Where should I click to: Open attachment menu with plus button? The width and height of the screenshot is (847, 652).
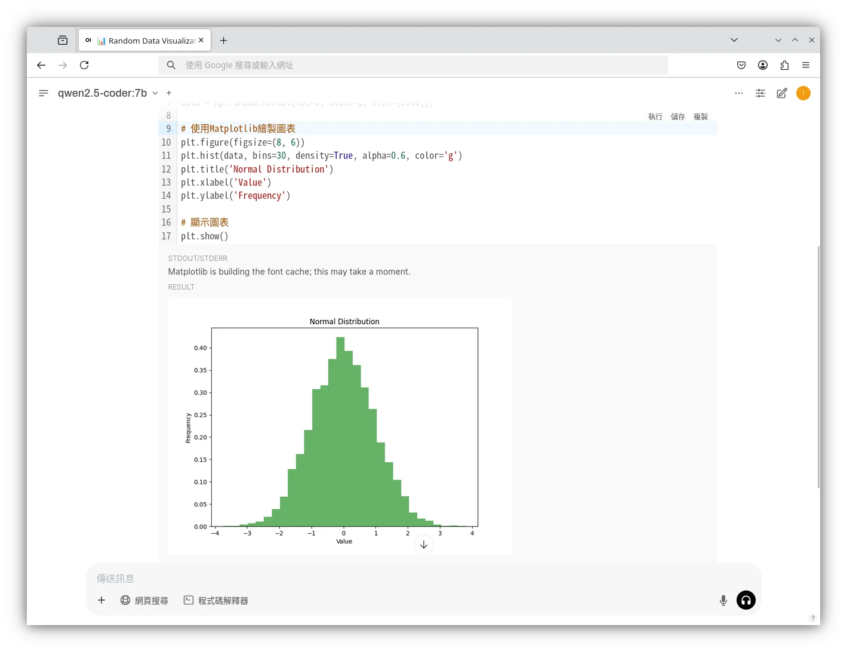[x=101, y=601]
